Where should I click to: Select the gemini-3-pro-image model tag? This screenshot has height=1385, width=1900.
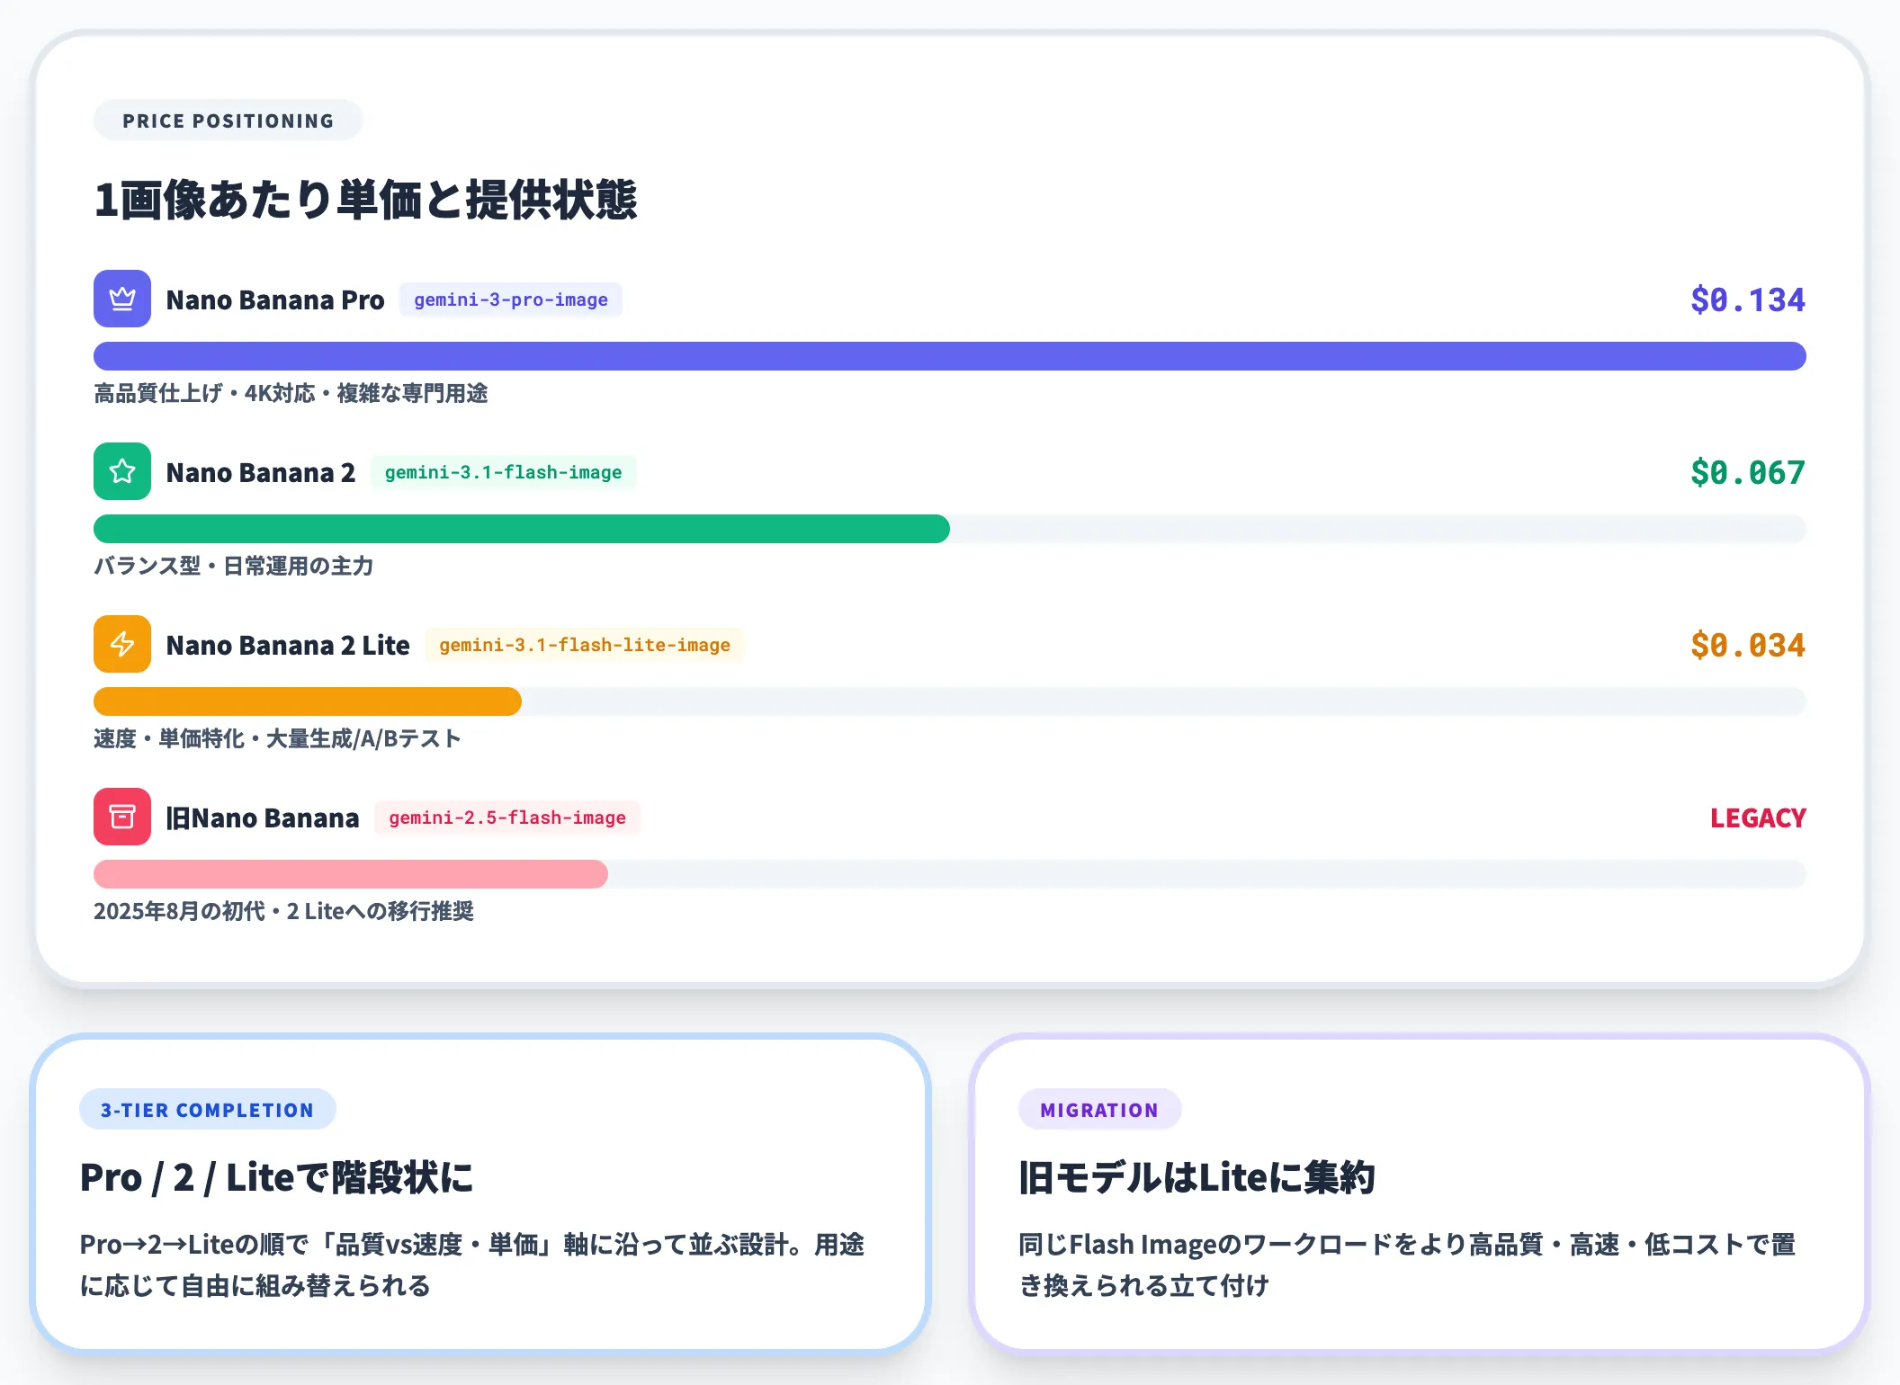(x=511, y=299)
